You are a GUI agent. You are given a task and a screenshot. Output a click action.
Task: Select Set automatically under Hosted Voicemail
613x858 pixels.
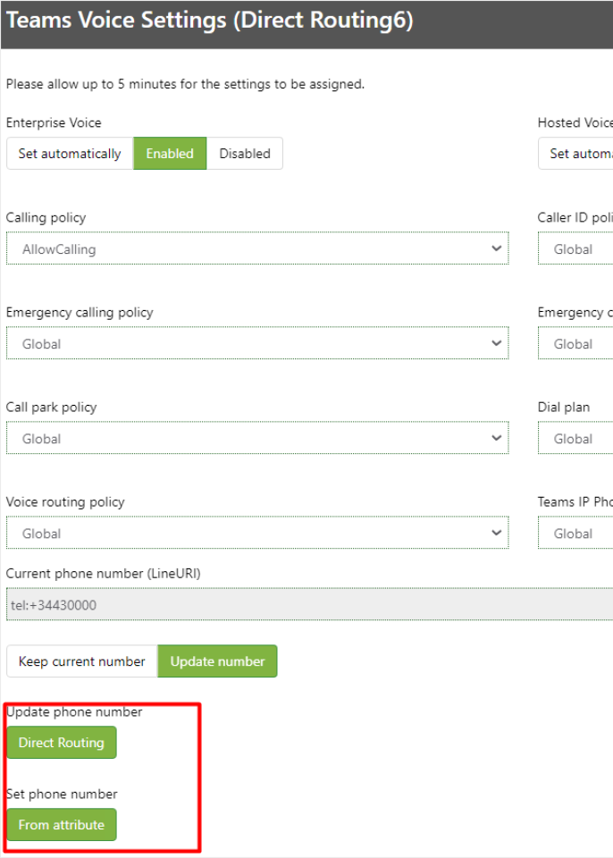point(575,154)
